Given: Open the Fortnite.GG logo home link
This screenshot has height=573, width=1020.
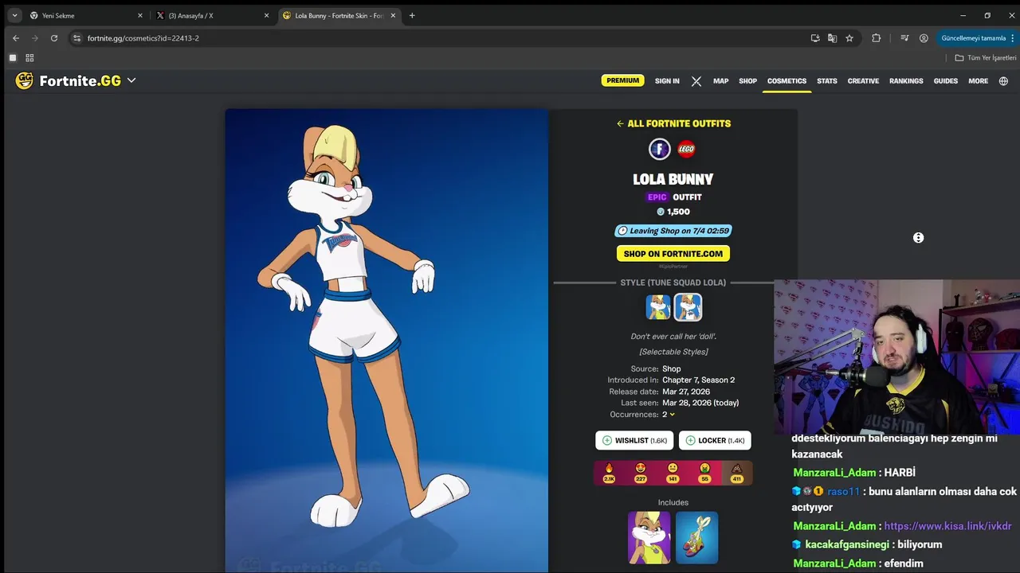Looking at the screenshot, I should tap(69, 80).
